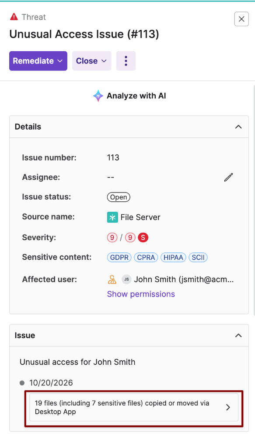Click the Details section header

(129, 127)
